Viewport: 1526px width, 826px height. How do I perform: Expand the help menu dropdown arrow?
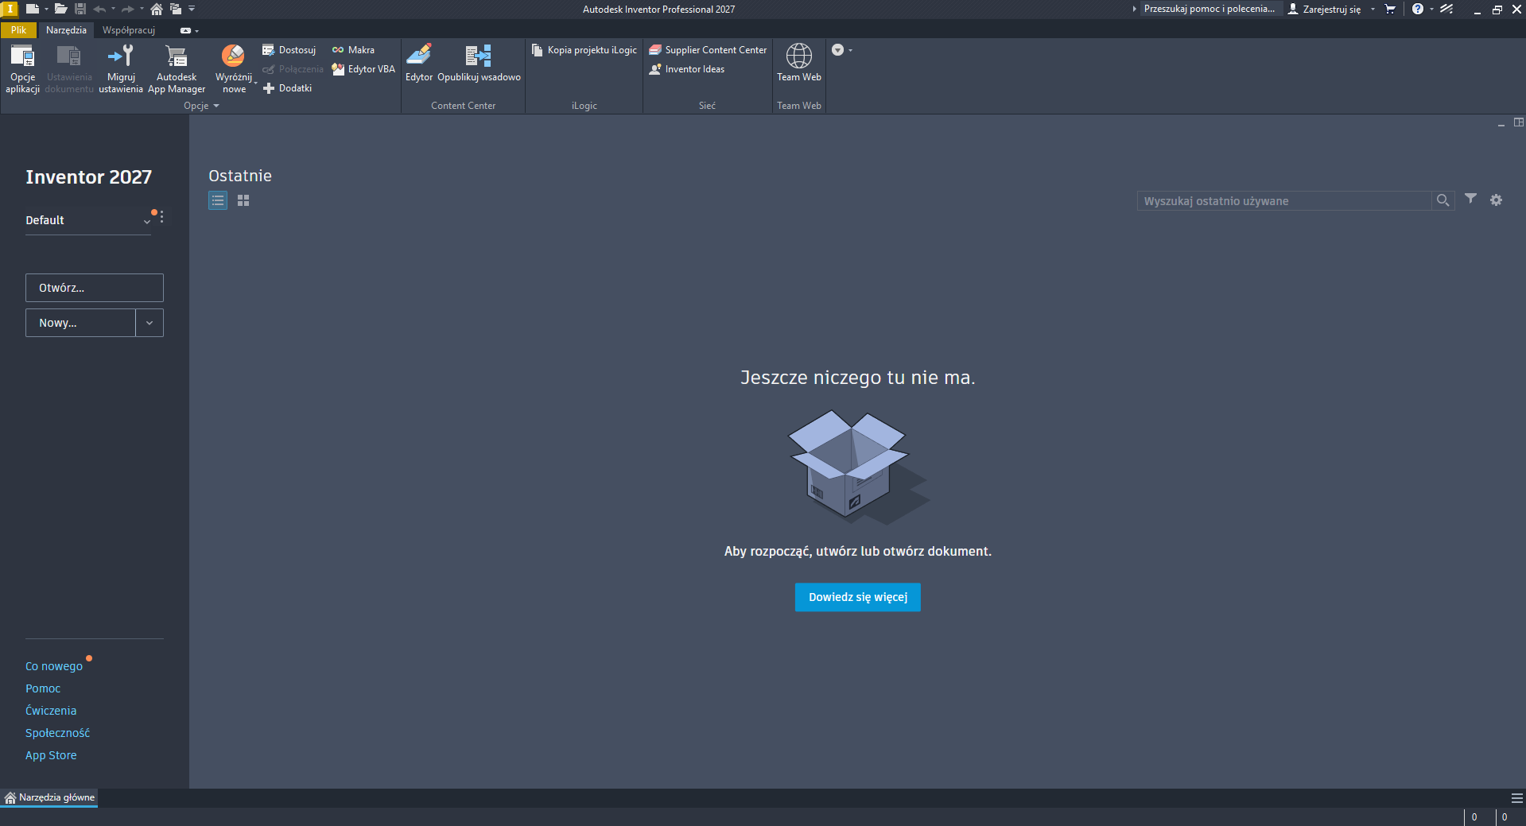tap(1431, 9)
